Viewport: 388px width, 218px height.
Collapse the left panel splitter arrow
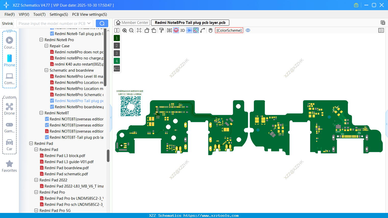tap(111, 118)
